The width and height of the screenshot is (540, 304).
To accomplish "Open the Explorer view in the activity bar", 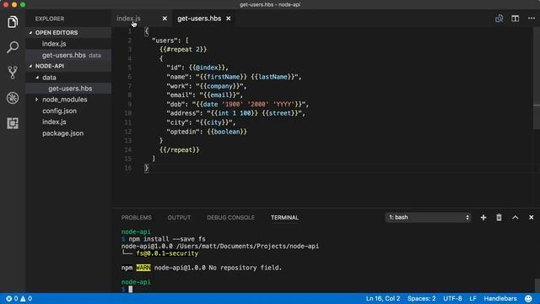I will pos(13,22).
